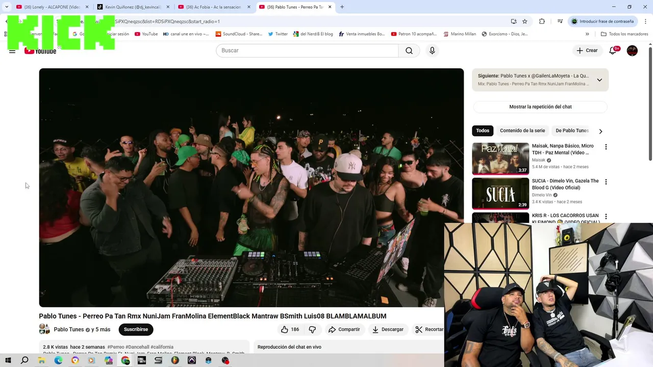Screen dimensions: 653x367
Task: Select De Pablo Tunes chip
Action: tap(572, 130)
